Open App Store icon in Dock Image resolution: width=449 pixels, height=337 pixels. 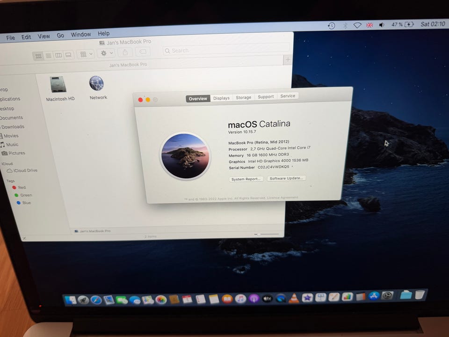374,296
